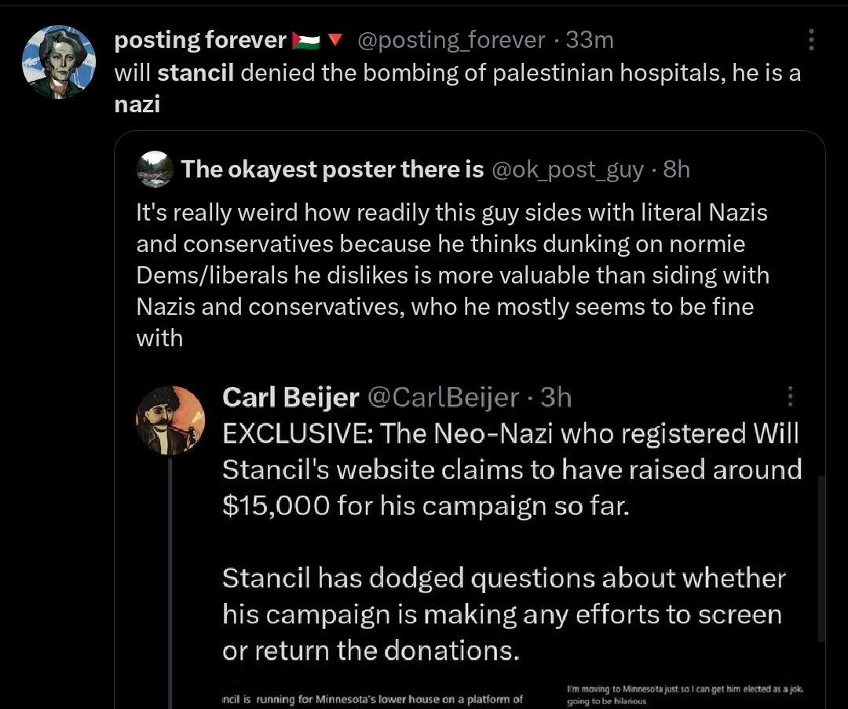Open the 33m timestamp permalink
The width and height of the screenshot is (848, 709).
point(590,40)
